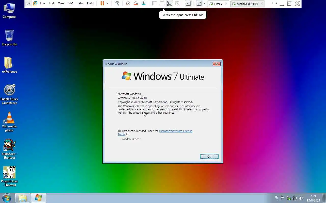
Task: Click the Windows User licensee text
Action: coord(130,139)
